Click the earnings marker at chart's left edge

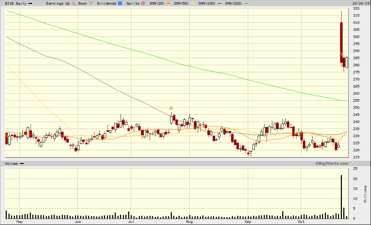6,135
